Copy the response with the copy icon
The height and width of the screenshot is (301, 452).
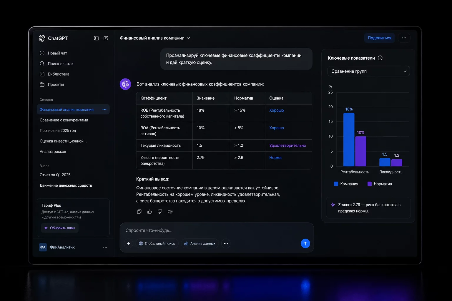pos(139,212)
